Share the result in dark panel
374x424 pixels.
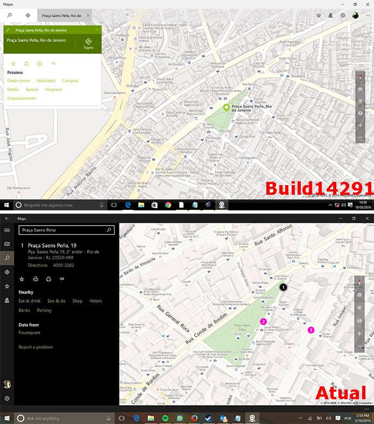[48, 279]
